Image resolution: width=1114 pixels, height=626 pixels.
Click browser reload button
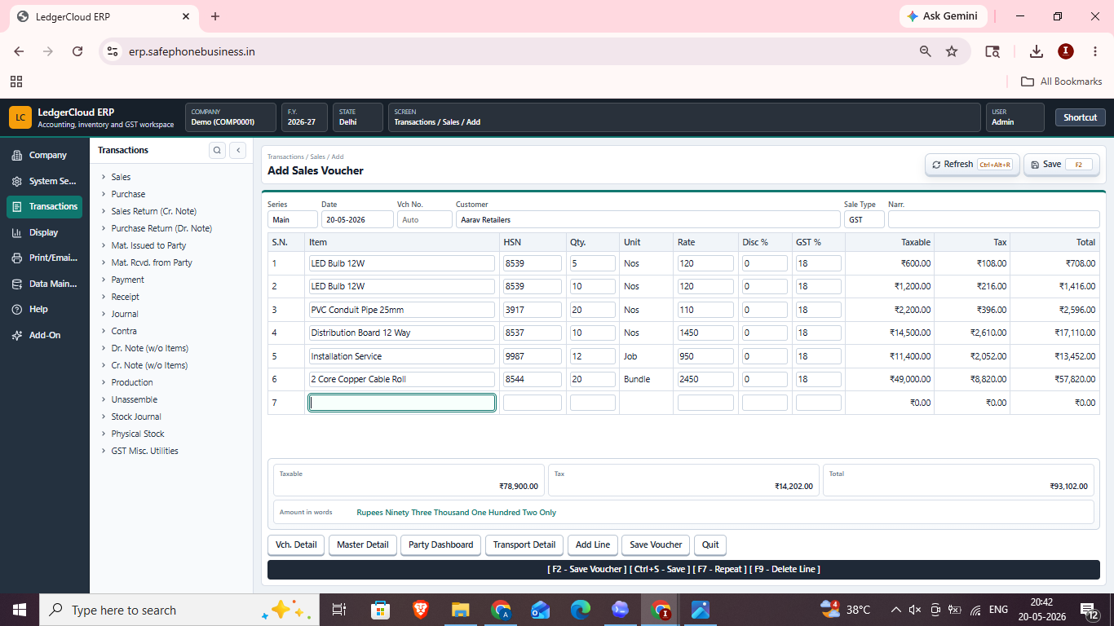(x=77, y=51)
